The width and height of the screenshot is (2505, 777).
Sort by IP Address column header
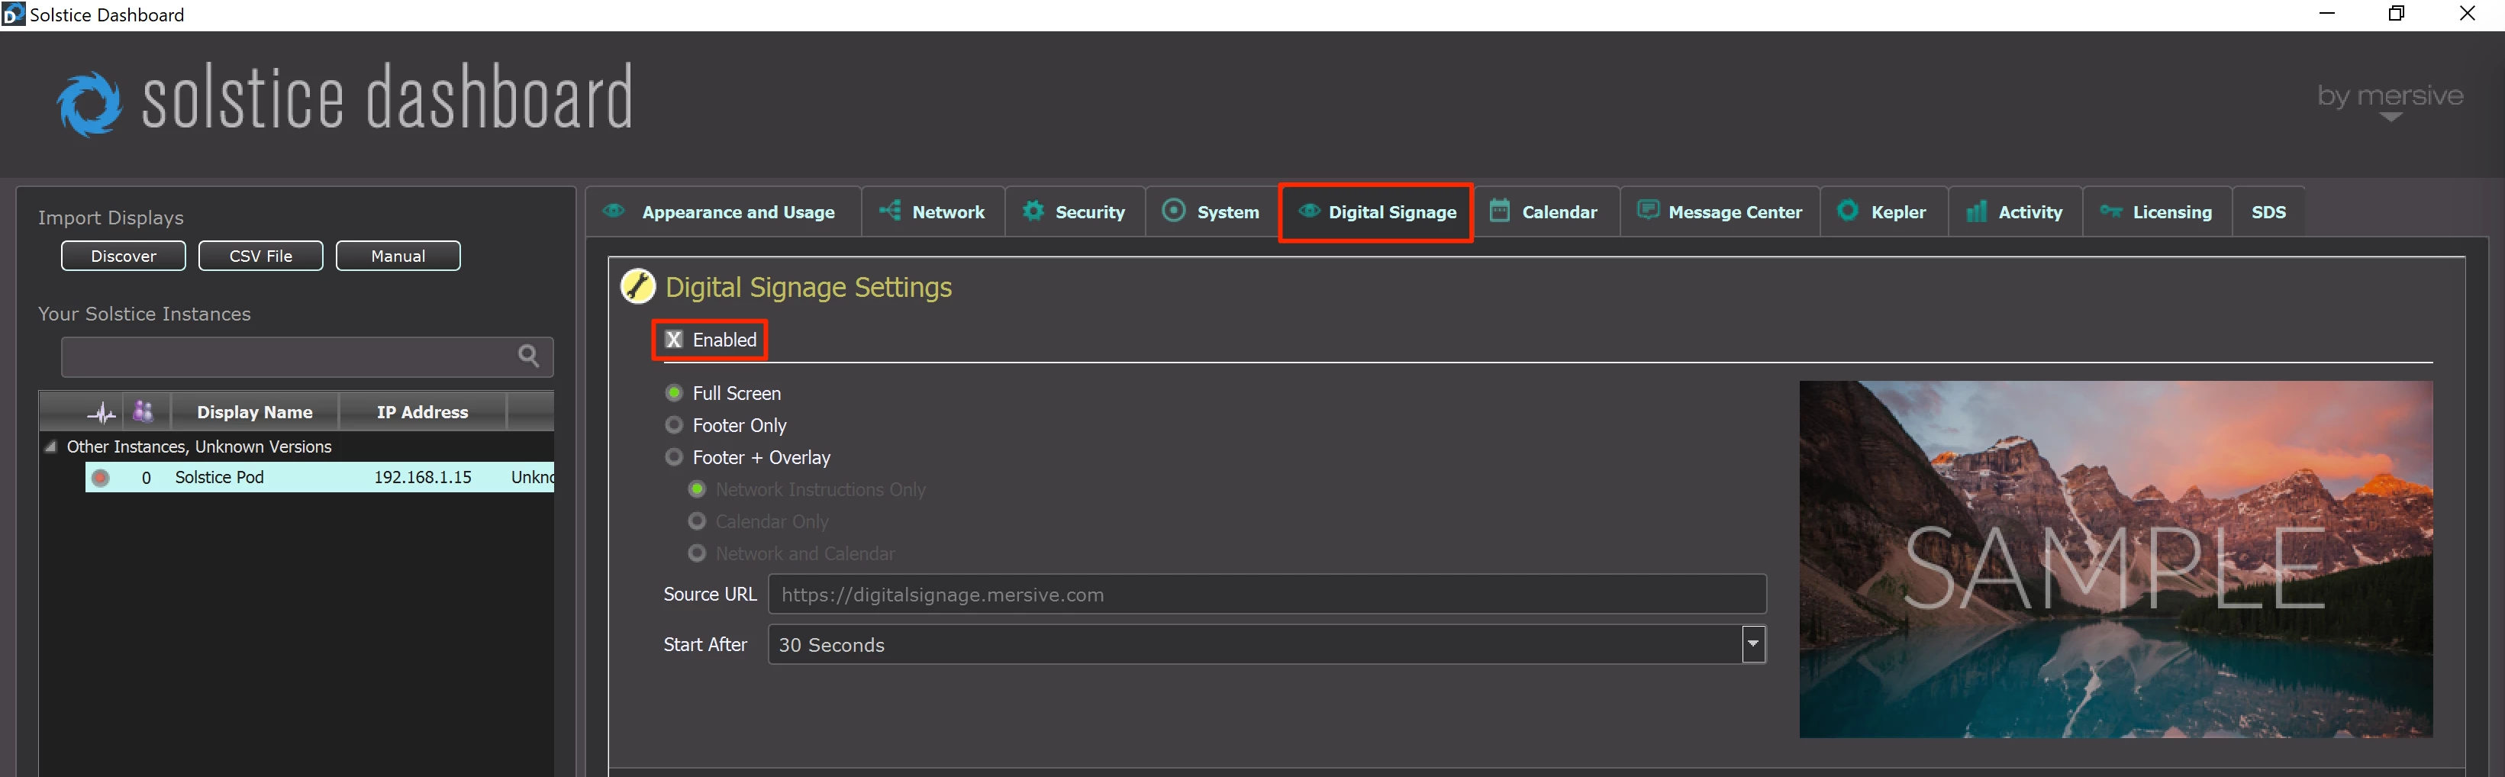click(422, 412)
